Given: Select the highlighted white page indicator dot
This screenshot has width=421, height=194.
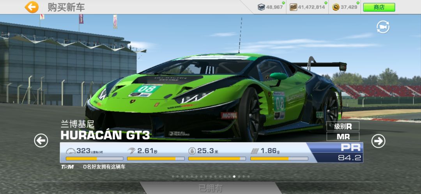Looking at the screenshot, I should click(234, 176).
